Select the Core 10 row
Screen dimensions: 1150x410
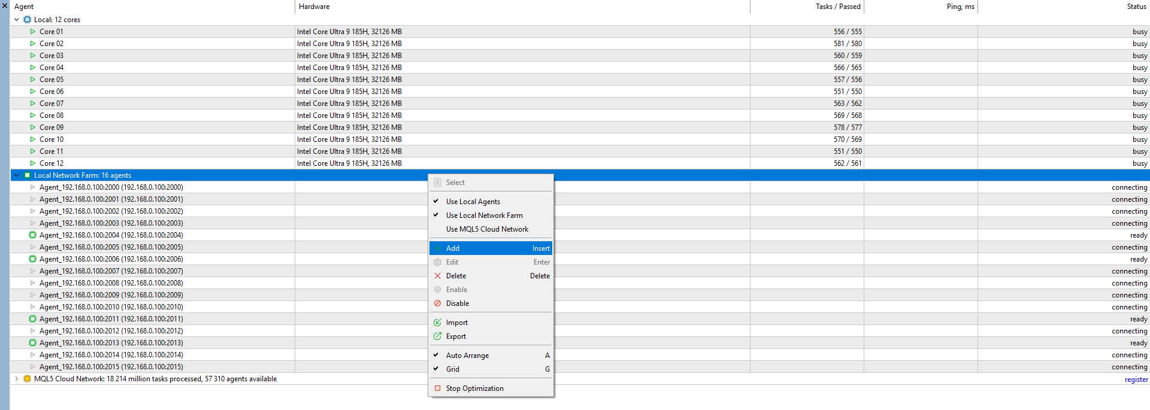(x=580, y=139)
